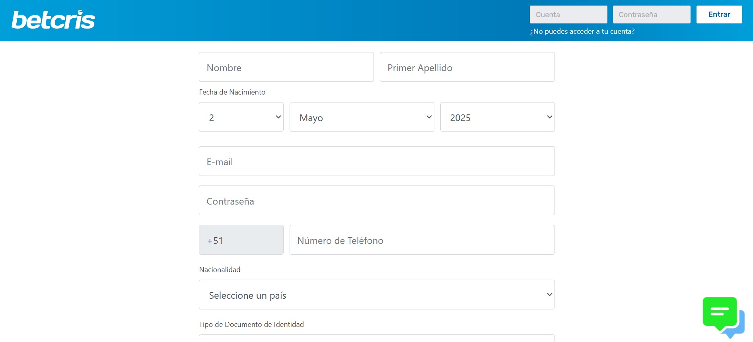Screen dimensions: 753x342
Task: Click the 'Fecha de Nacimiento' label
Action: [232, 92]
